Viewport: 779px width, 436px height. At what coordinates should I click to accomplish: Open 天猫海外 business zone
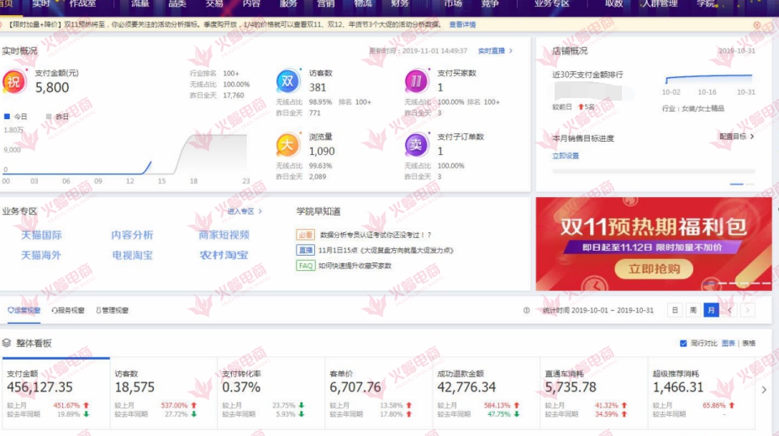pos(41,255)
